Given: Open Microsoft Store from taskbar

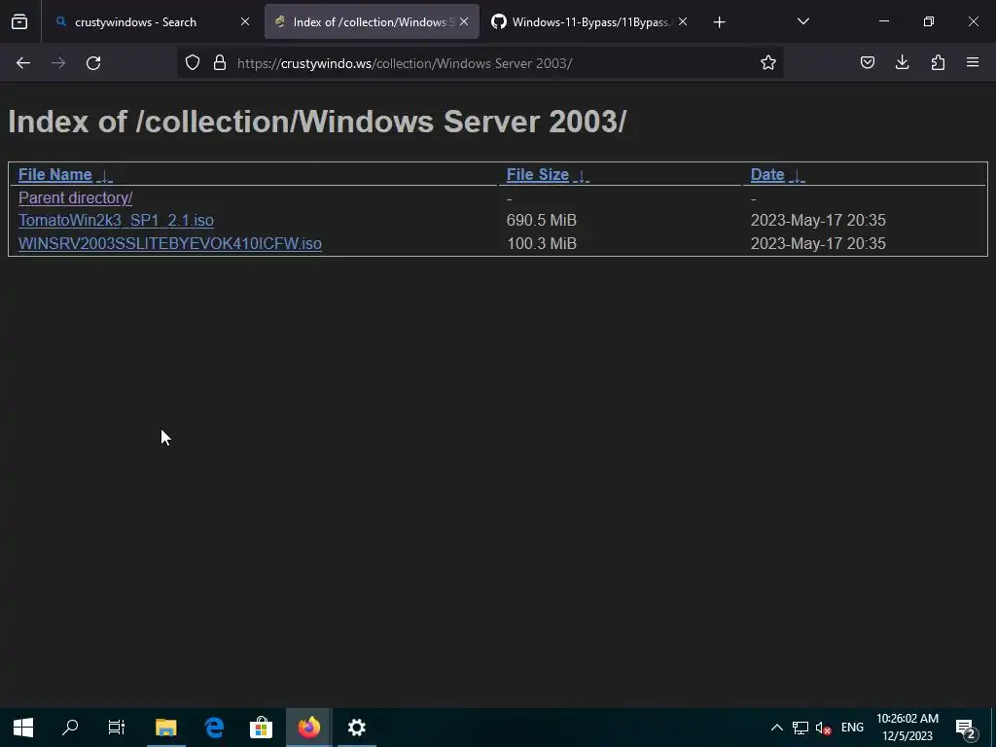Looking at the screenshot, I should coord(261,728).
